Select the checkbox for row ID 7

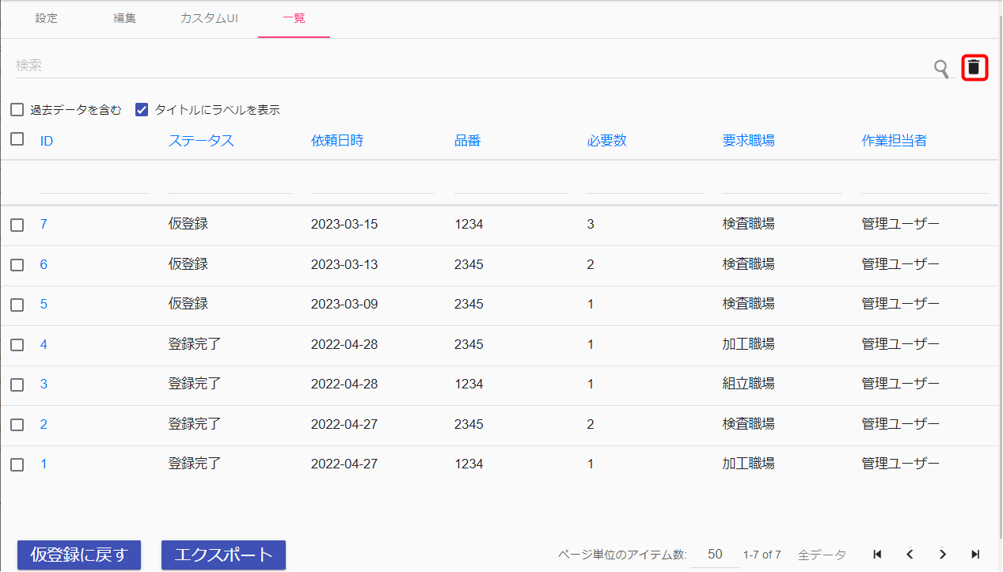pos(17,225)
